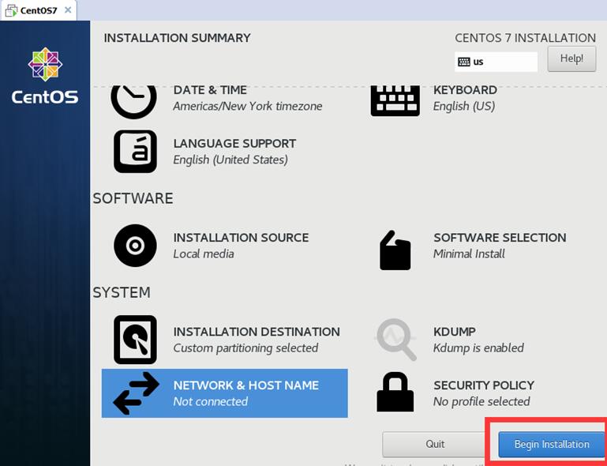Screen dimensions: 607x466
Task: Click the 'us' keyboard layout field
Action: click(496, 62)
